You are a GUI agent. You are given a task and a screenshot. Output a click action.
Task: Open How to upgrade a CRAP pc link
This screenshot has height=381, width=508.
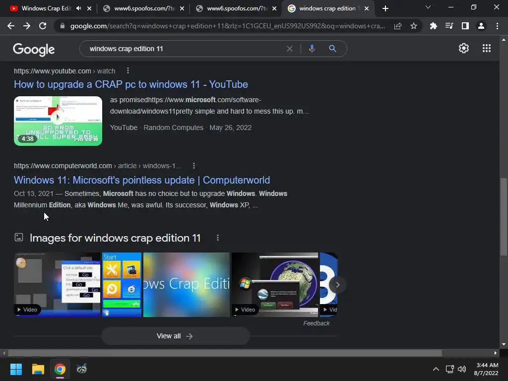coord(131,84)
